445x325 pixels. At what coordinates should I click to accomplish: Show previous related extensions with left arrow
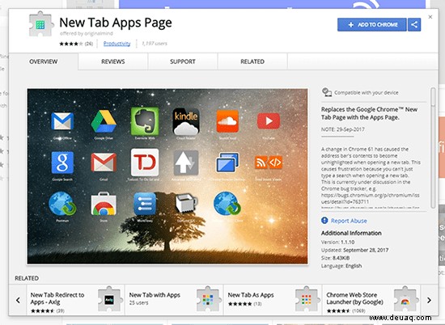click(18, 300)
